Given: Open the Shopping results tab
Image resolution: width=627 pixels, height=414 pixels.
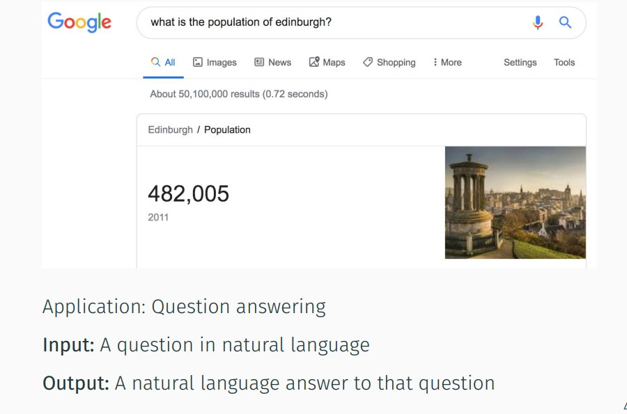Looking at the screenshot, I should [x=389, y=63].
